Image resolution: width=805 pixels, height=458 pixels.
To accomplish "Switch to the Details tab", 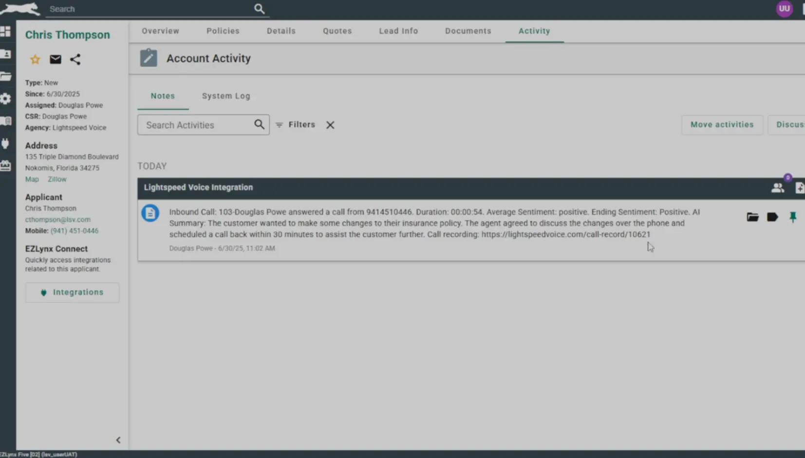I will 281,31.
